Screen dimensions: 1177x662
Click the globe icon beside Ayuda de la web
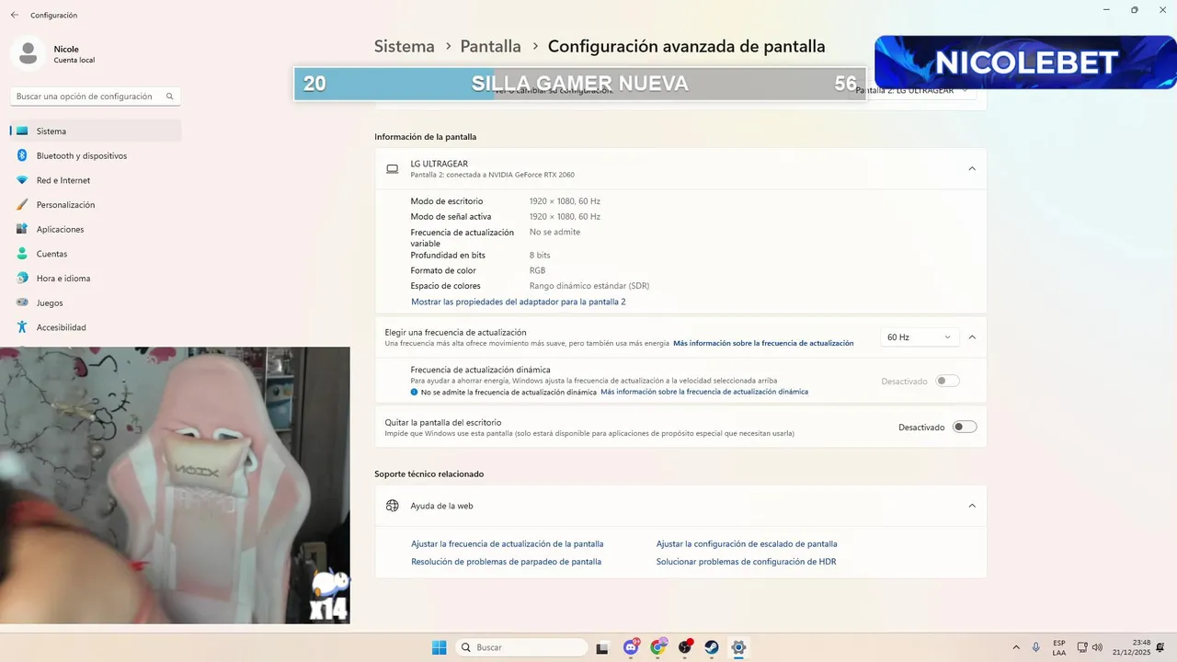pos(392,506)
